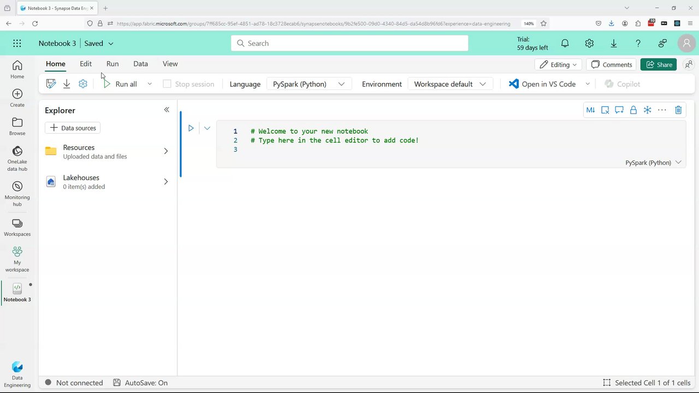Bookmark this page with the star
Screen dimensions: 699x393
tap(543, 23)
